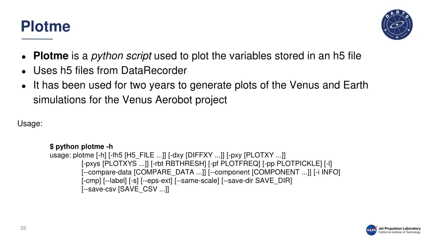Screen dimensions: 424x239
Task: Select the Plotme slide title
Action: 46,26
